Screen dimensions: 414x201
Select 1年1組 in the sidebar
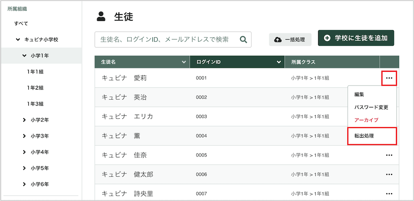click(x=35, y=72)
